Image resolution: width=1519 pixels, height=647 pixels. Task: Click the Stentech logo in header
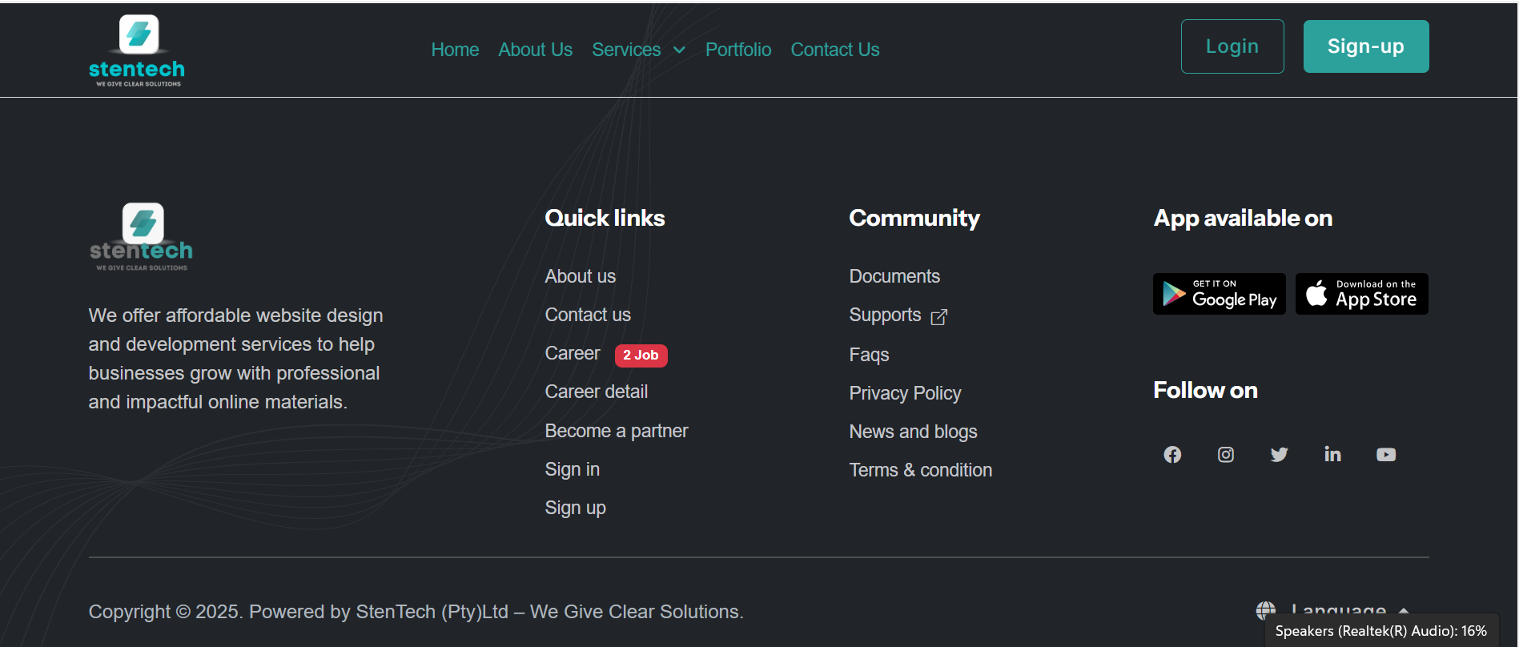click(137, 50)
